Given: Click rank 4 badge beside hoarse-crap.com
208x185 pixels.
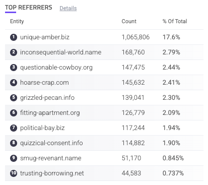Looking at the screenshot, I should [14, 83].
